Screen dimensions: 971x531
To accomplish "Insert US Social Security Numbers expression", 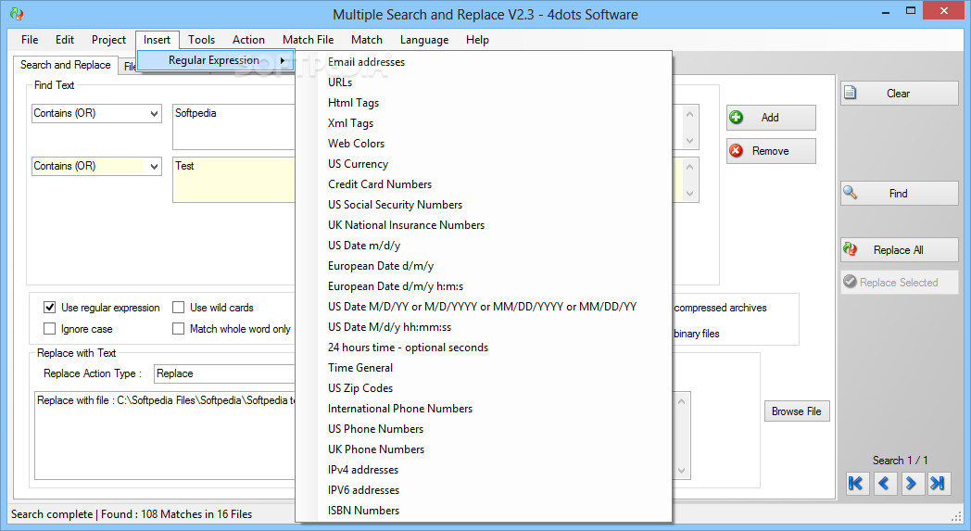I will coord(484,205).
